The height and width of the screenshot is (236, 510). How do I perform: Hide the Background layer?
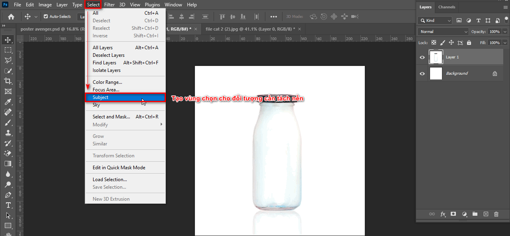422,73
